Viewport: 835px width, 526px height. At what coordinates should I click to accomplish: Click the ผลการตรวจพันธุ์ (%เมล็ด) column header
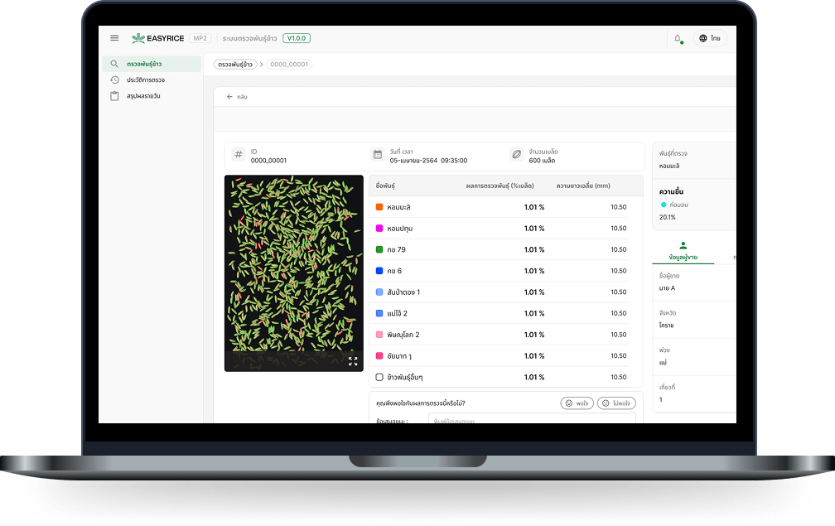[x=500, y=186]
